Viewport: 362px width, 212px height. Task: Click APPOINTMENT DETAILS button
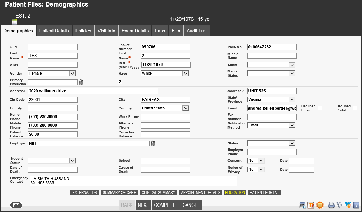[x=201, y=192]
